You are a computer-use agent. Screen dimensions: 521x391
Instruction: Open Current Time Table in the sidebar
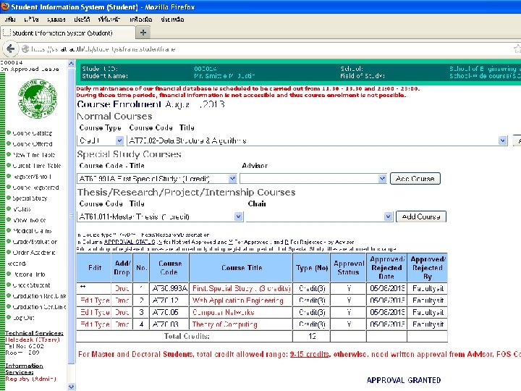[x=37, y=166]
